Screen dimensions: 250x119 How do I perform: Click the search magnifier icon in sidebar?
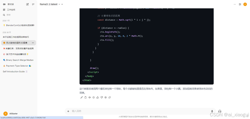coord(4,15)
